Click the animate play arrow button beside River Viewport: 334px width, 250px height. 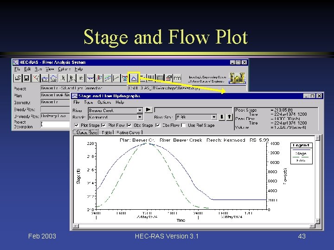(148, 110)
